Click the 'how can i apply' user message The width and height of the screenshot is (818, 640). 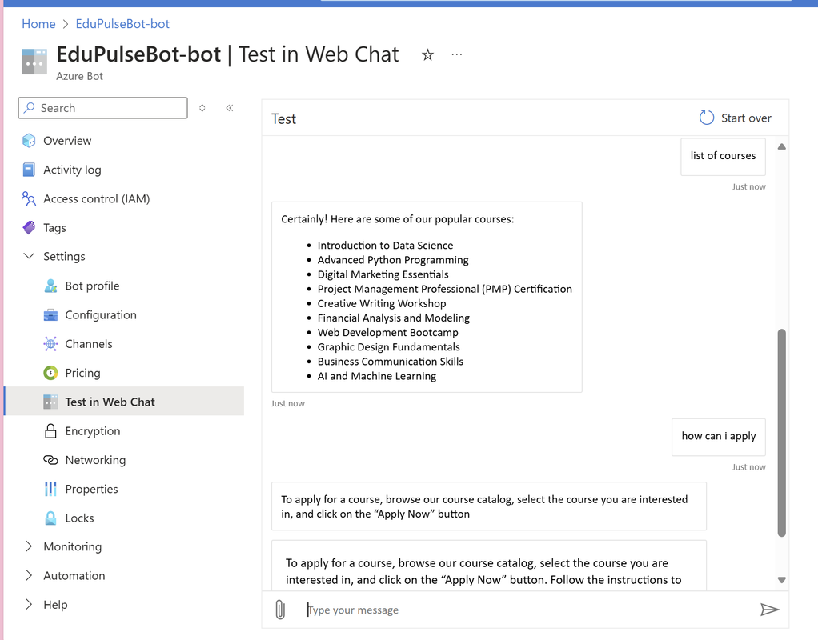pos(719,437)
